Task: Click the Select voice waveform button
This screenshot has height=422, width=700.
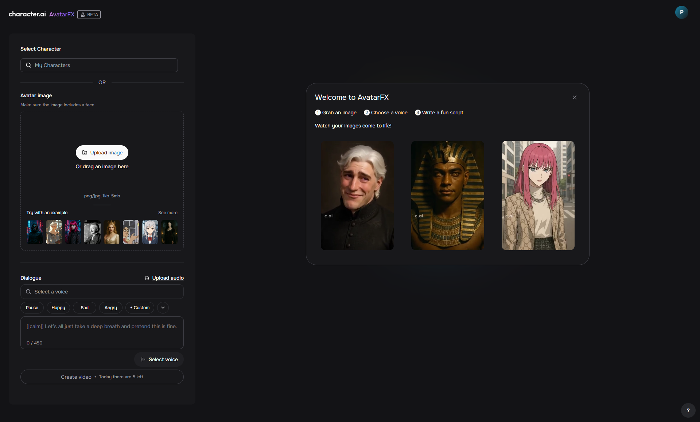Action: click(159, 359)
